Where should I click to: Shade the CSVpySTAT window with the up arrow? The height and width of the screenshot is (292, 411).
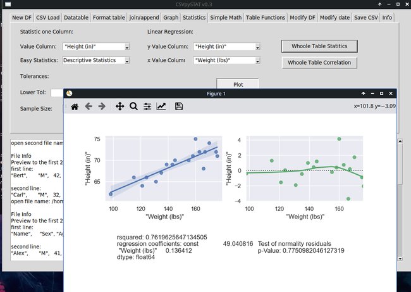click(x=379, y=4)
